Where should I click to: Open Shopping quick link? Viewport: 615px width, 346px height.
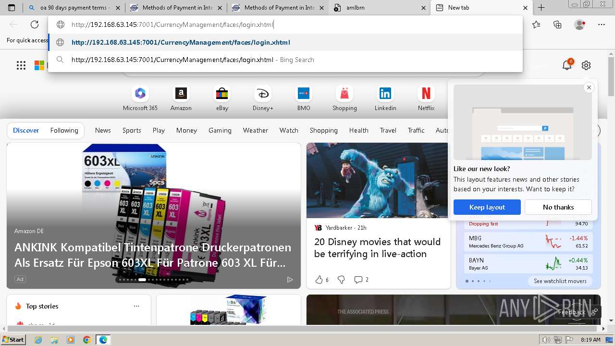[x=344, y=98]
